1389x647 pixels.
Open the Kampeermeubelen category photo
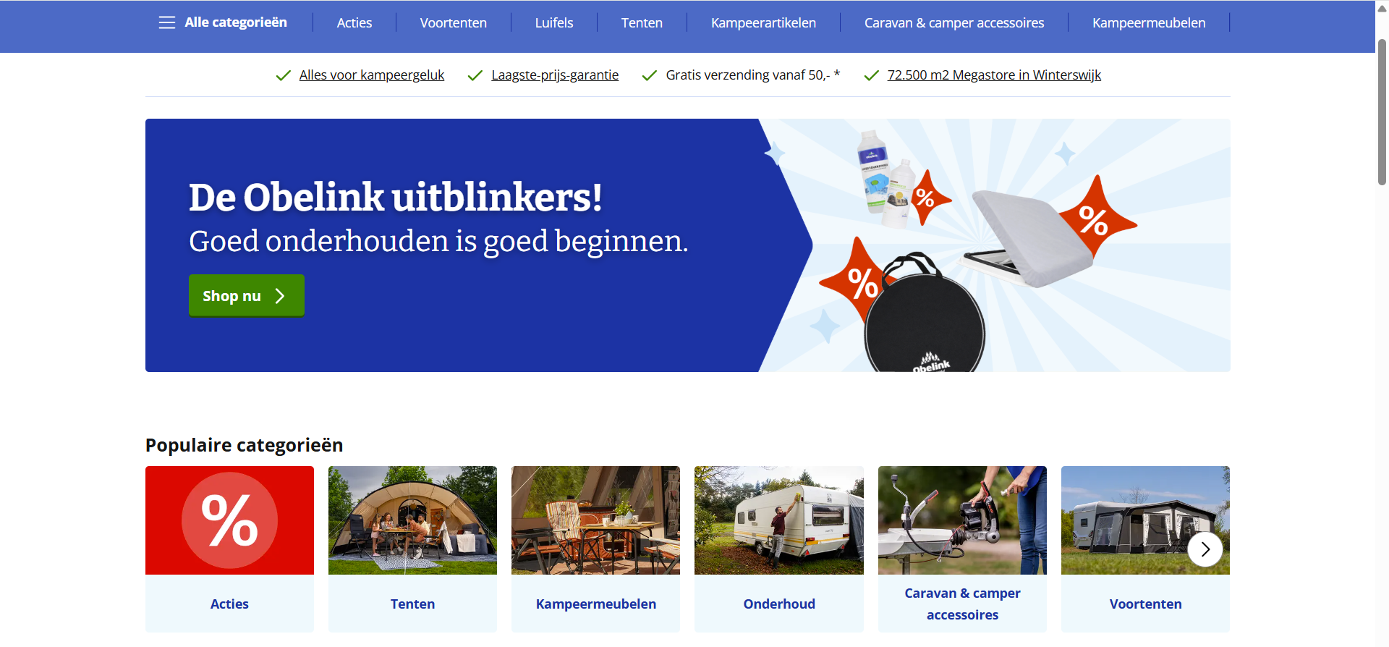(x=595, y=520)
